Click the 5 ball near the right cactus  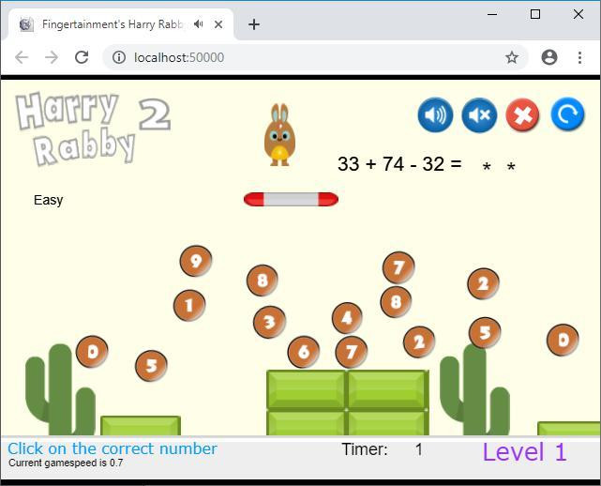tap(485, 332)
